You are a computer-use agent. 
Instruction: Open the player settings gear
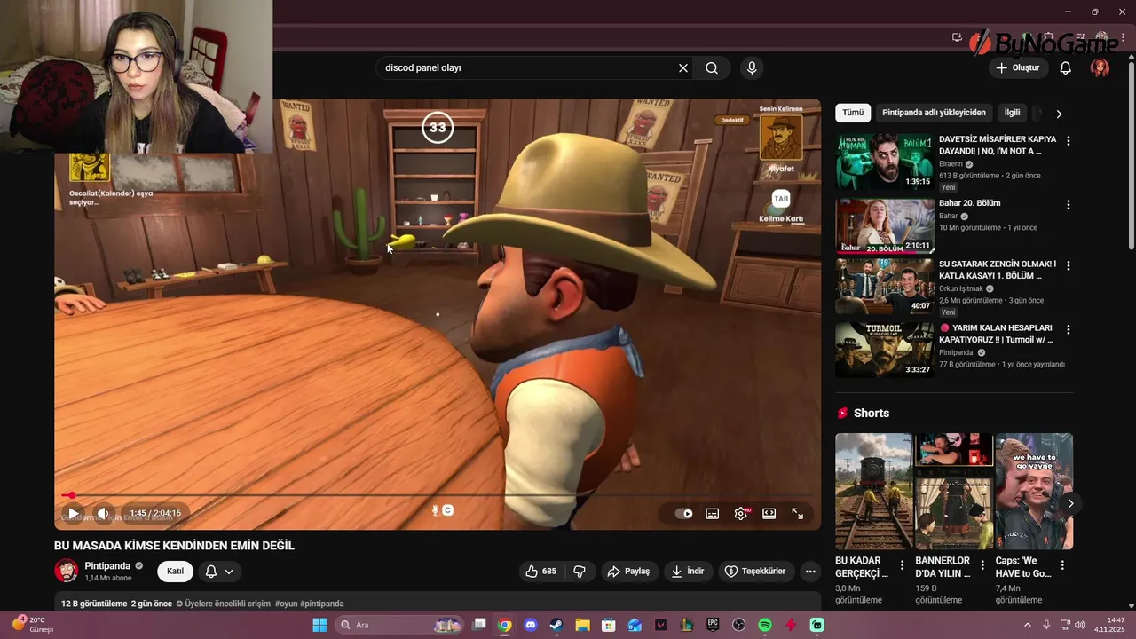tap(741, 513)
